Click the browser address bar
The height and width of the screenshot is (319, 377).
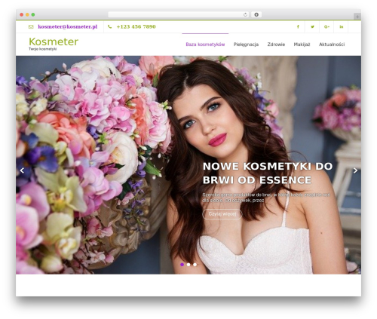(x=179, y=15)
